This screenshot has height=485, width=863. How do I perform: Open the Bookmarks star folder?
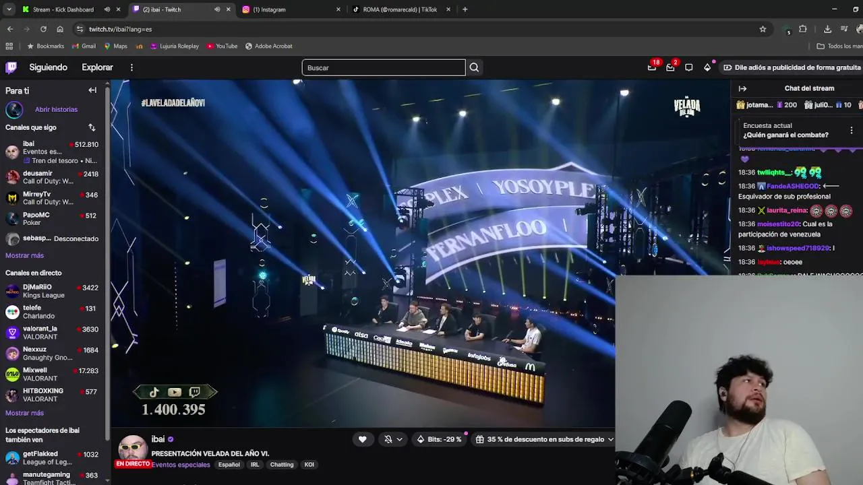coord(46,46)
